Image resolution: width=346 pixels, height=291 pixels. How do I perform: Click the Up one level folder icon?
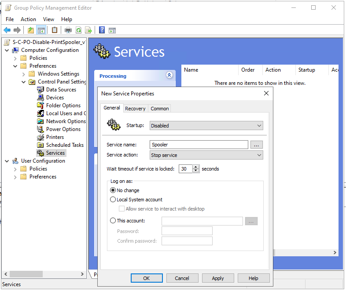click(30, 30)
